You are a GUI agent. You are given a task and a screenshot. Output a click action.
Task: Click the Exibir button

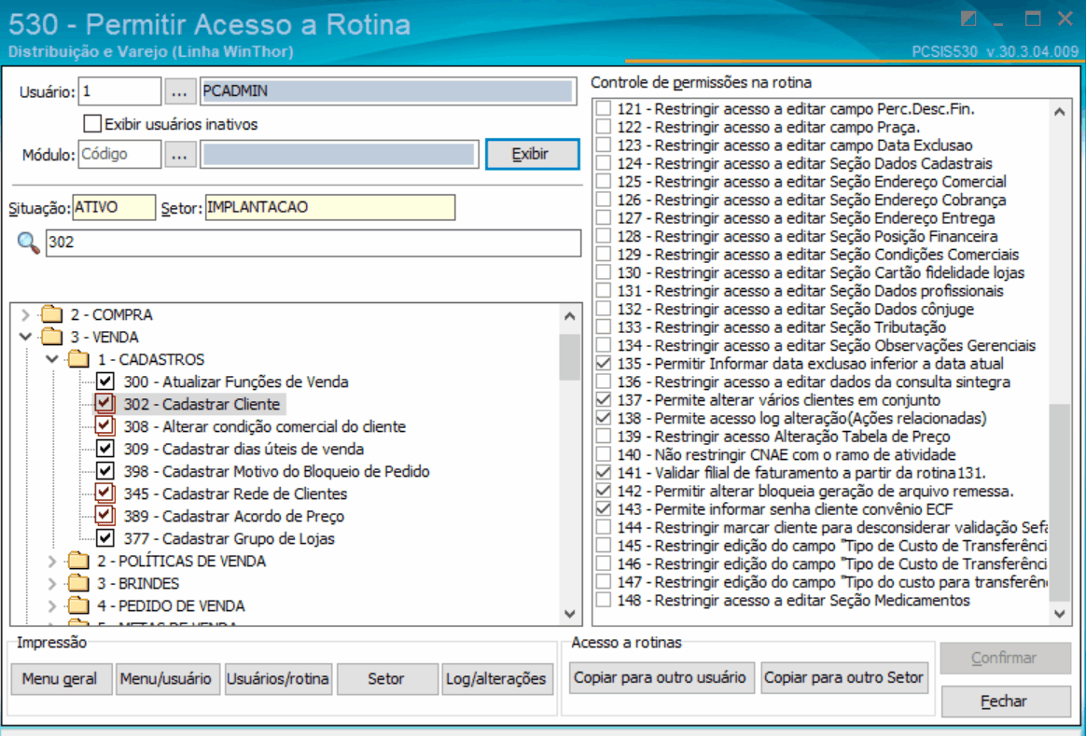point(532,155)
